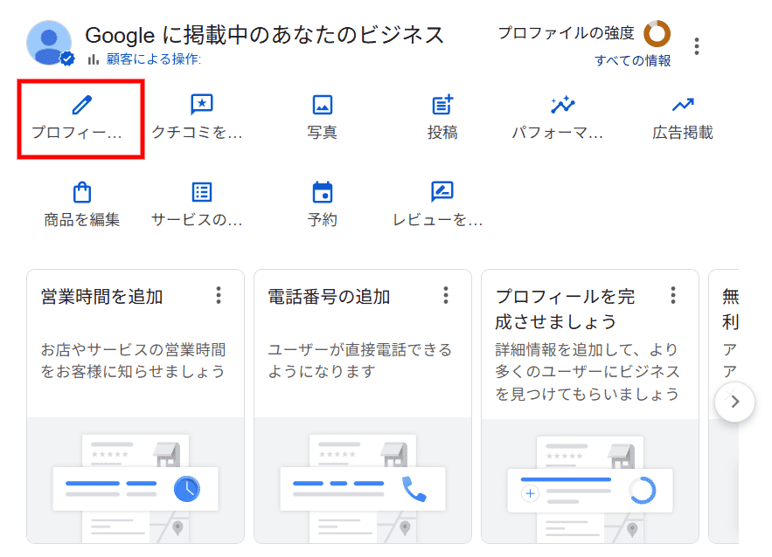Open the 写真 photo icon
The height and width of the screenshot is (557, 772).
(x=323, y=105)
